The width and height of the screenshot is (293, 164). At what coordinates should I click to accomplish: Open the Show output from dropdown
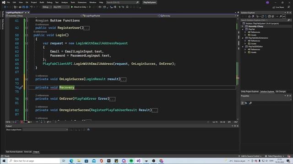click(45, 129)
